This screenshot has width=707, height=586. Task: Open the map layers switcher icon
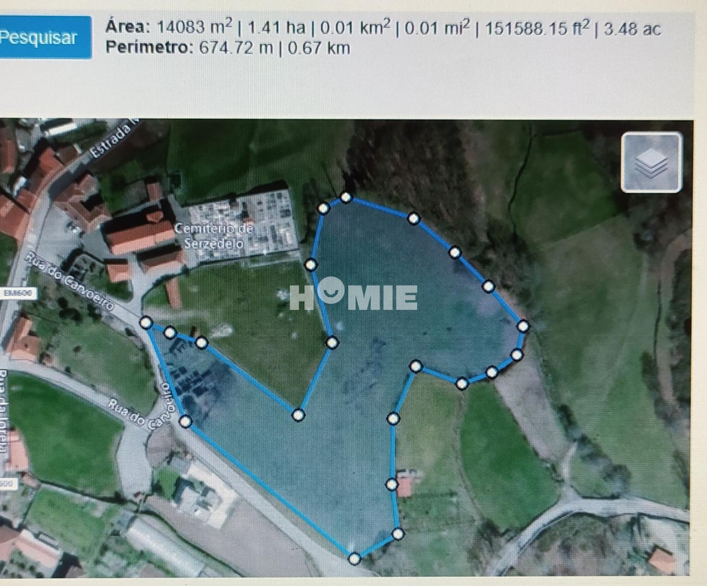pos(651,163)
